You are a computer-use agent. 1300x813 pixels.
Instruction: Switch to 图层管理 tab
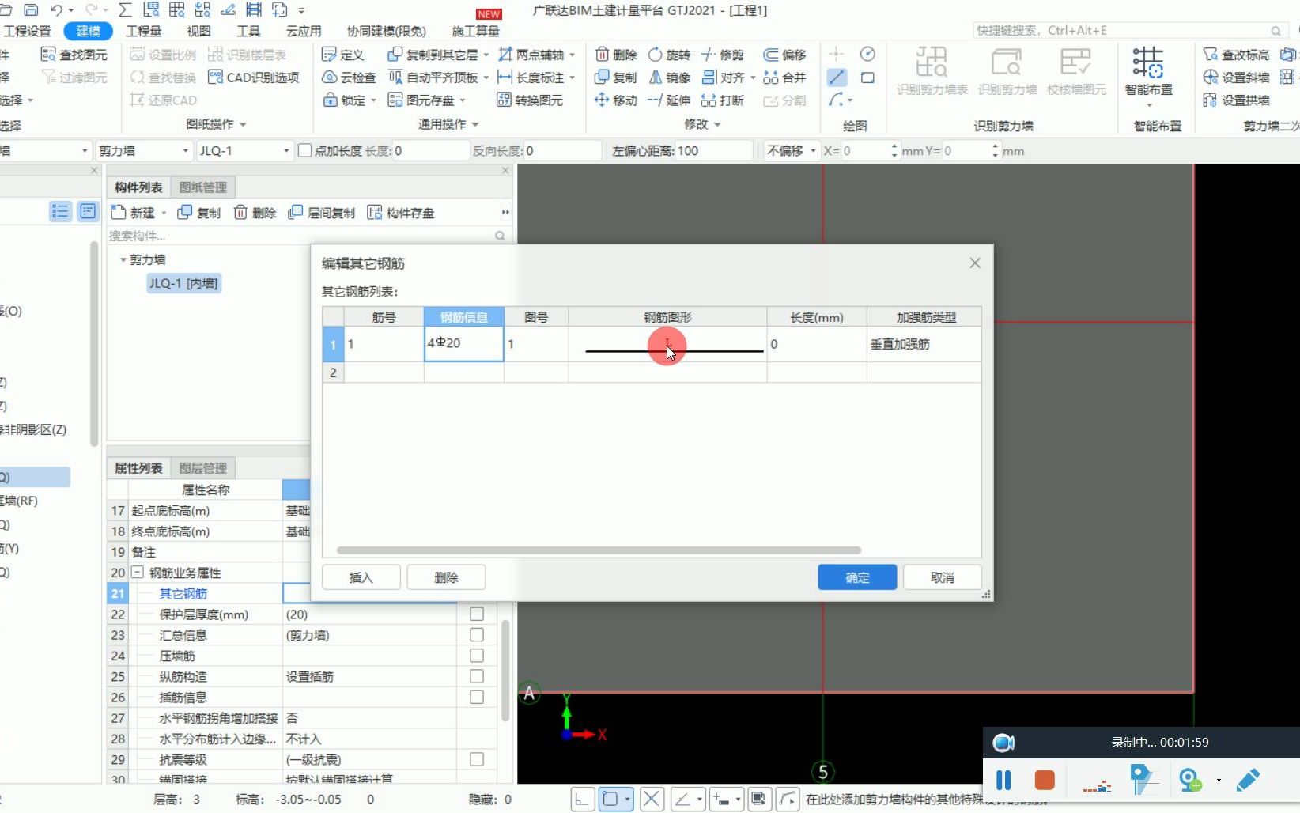click(x=202, y=468)
